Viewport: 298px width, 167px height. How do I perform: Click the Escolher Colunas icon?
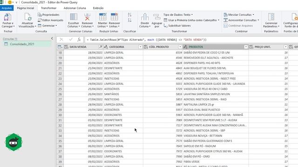[74, 17]
